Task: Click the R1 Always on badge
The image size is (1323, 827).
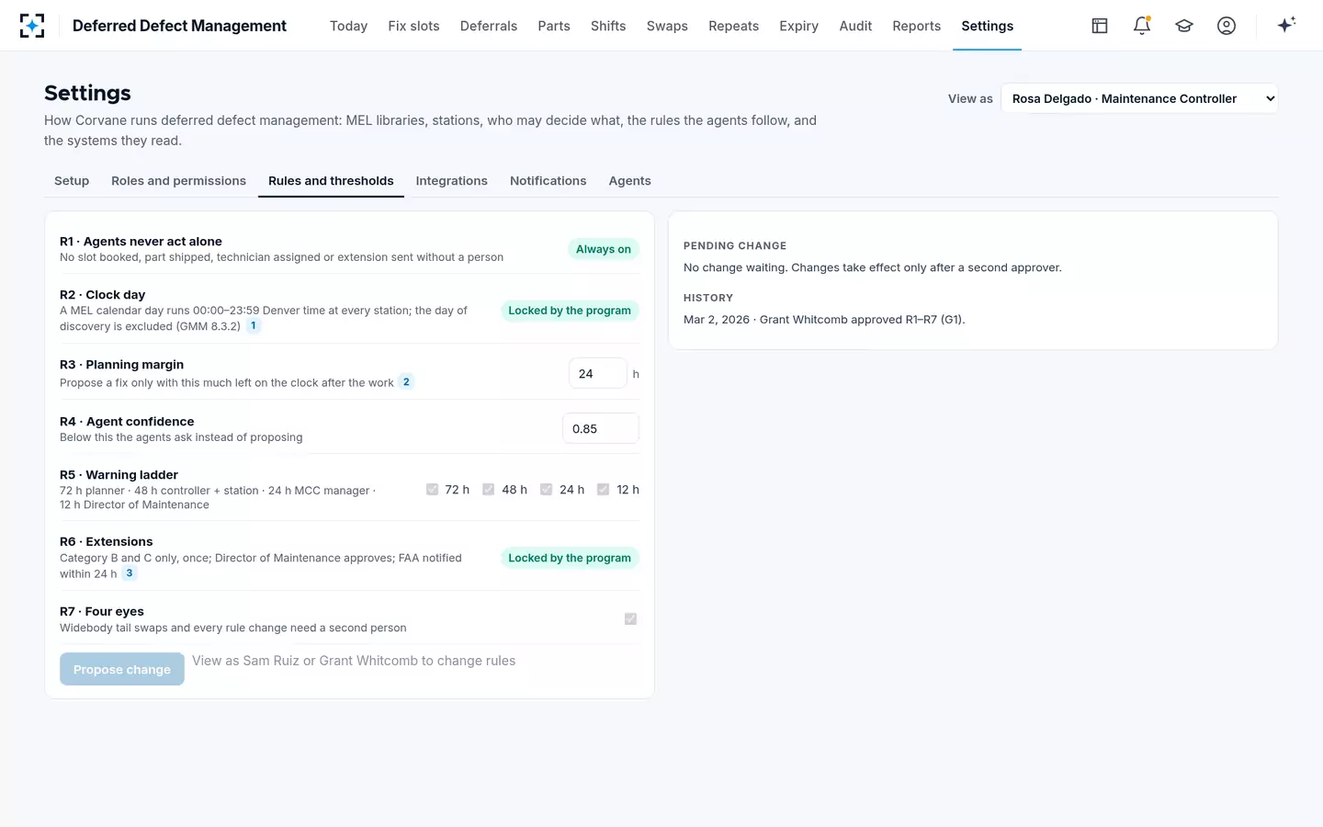Action: pyautogui.click(x=604, y=249)
